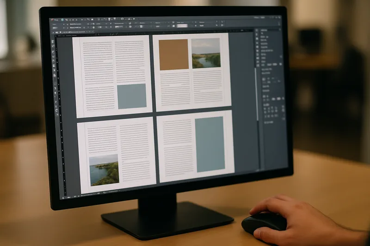Click the light gray field in the control bar
The height and width of the screenshot is (246, 370).
pos(182,25)
